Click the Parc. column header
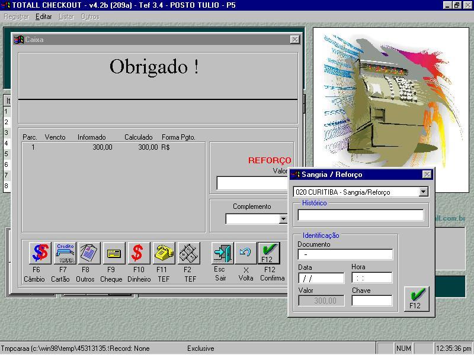 30,137
